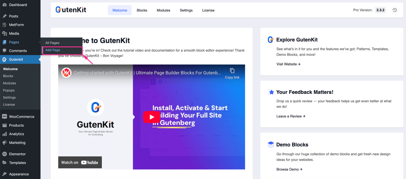Open the MetForm sidebar menu
406x179 pixels.
click(x=16, y=25)
